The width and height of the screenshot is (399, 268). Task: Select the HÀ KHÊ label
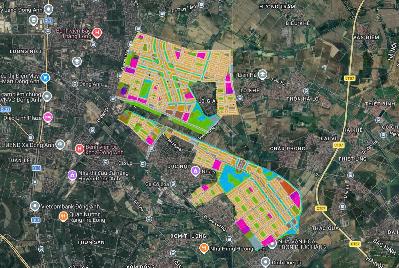click(x=353, y=130)
